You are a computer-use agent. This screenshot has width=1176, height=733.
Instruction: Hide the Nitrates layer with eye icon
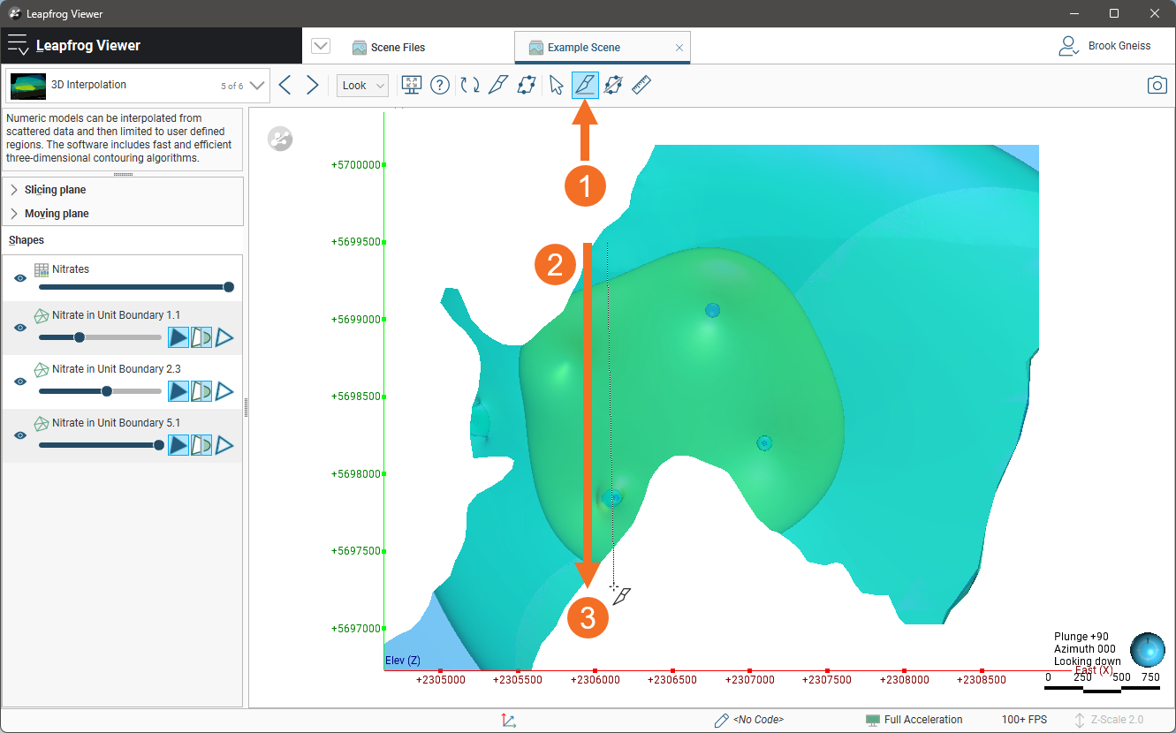click(20, 278)
